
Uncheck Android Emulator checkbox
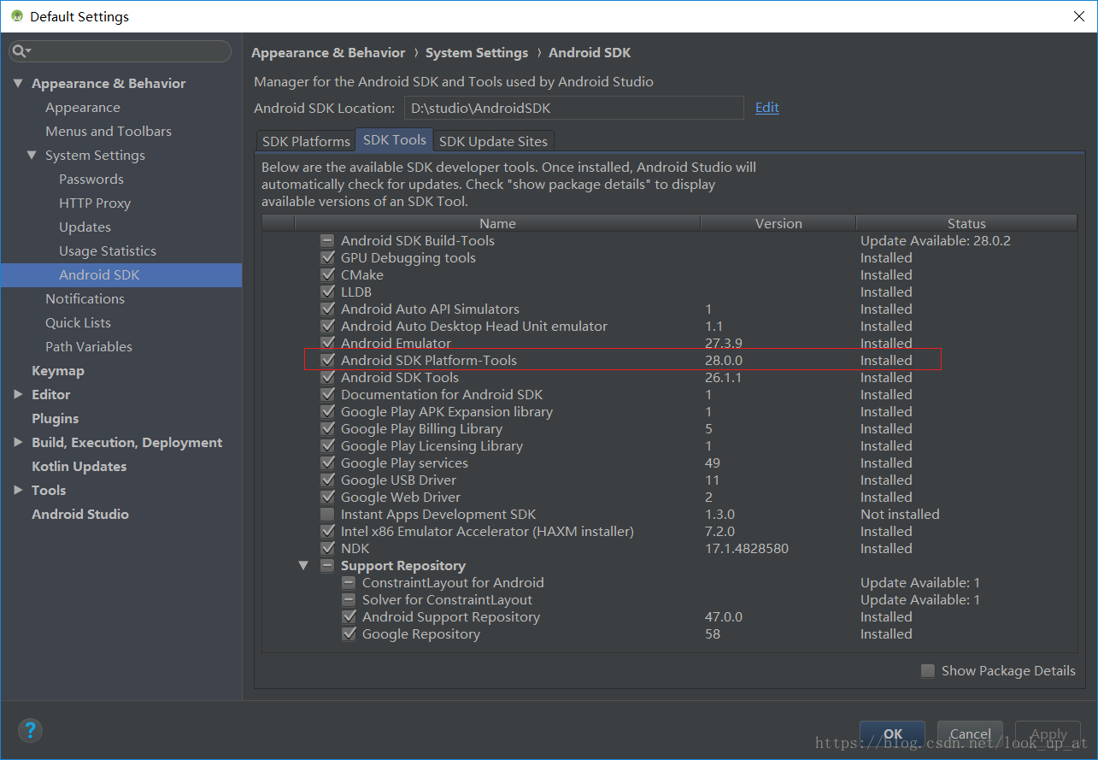click(x=327, y=344)
